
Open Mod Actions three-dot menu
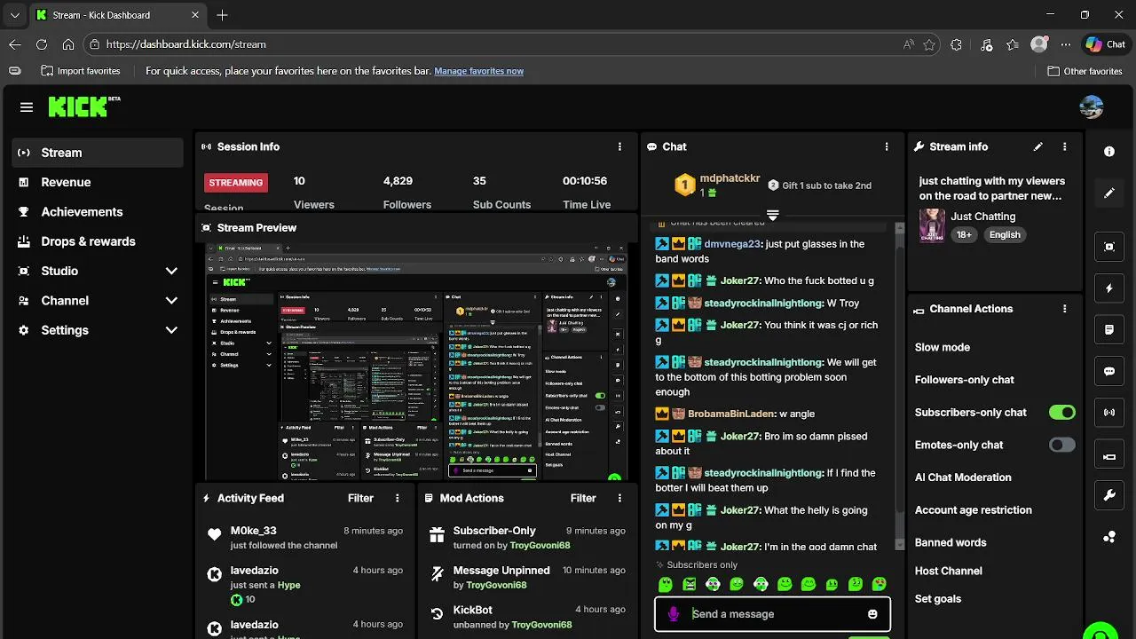pos(619,498)
